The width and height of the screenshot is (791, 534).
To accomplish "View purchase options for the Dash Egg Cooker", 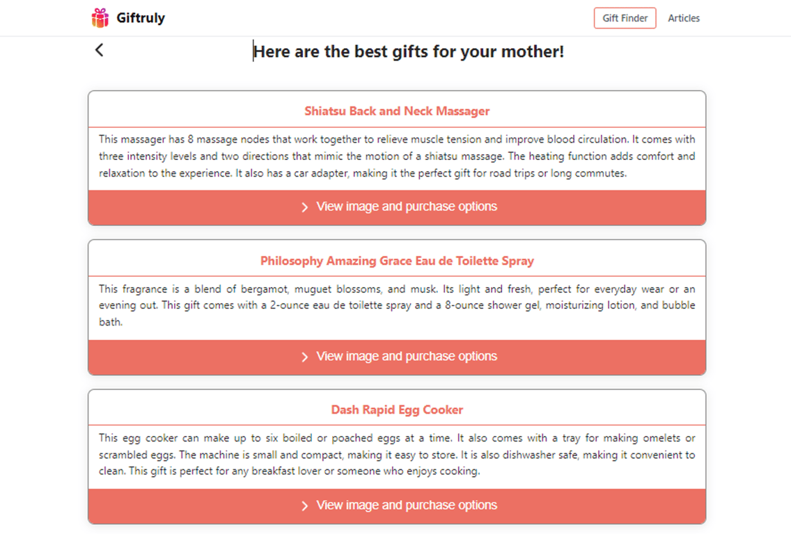I will coord(407,505).
